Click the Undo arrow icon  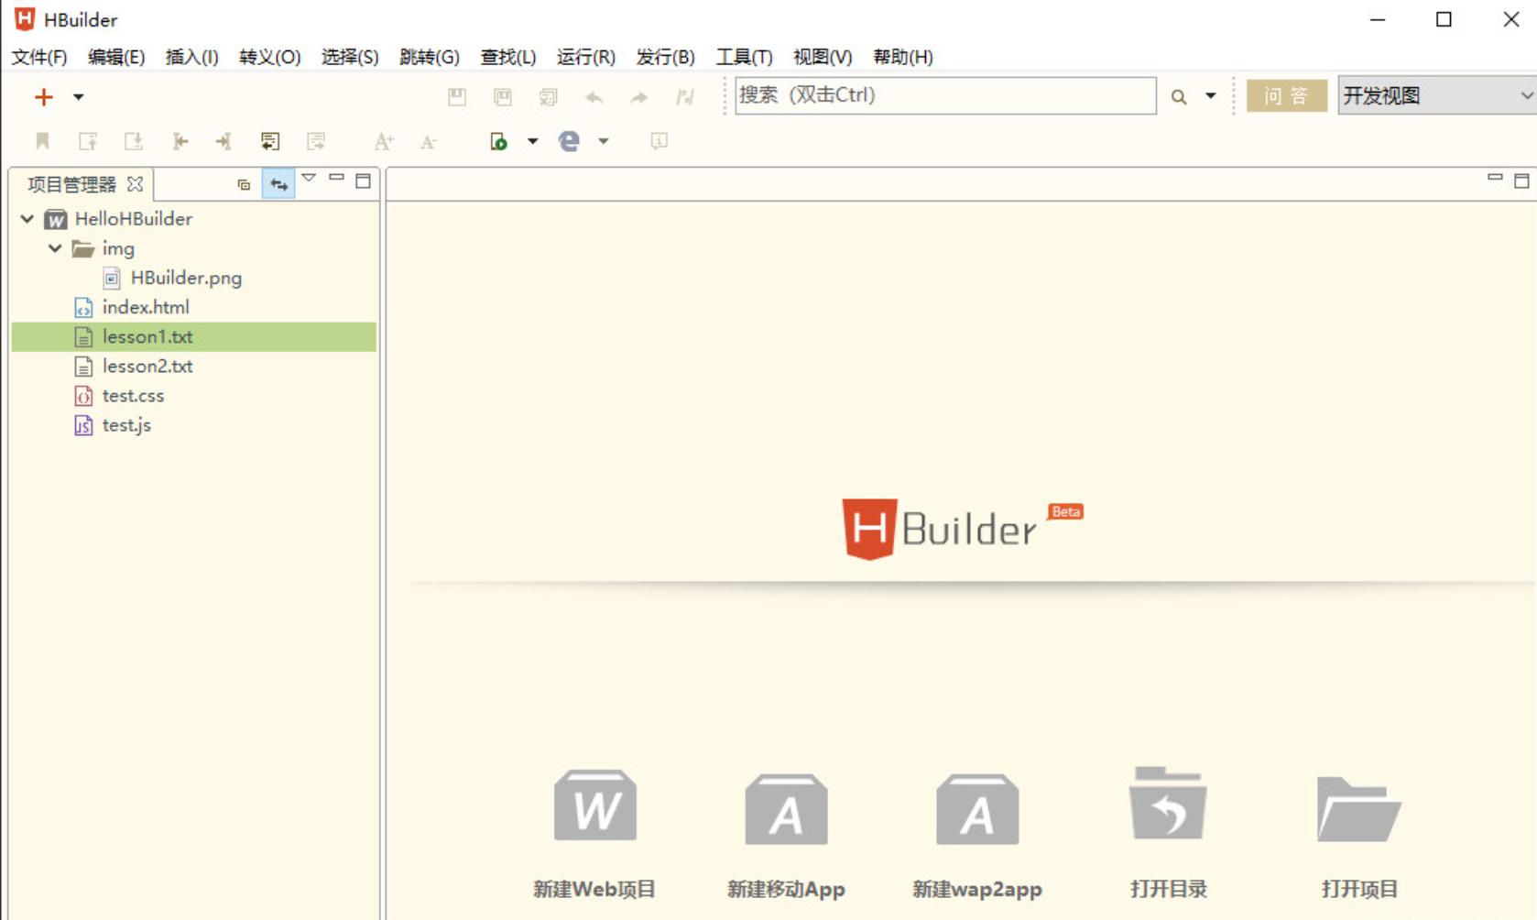[594, 96]
